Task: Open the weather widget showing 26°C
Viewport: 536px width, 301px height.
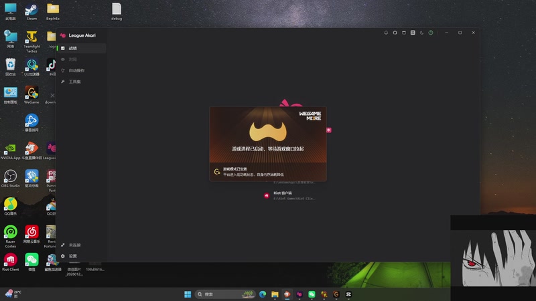Action: coord(13,294)
